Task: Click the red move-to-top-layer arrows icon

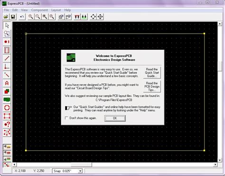Action: (x=77, y=17)
